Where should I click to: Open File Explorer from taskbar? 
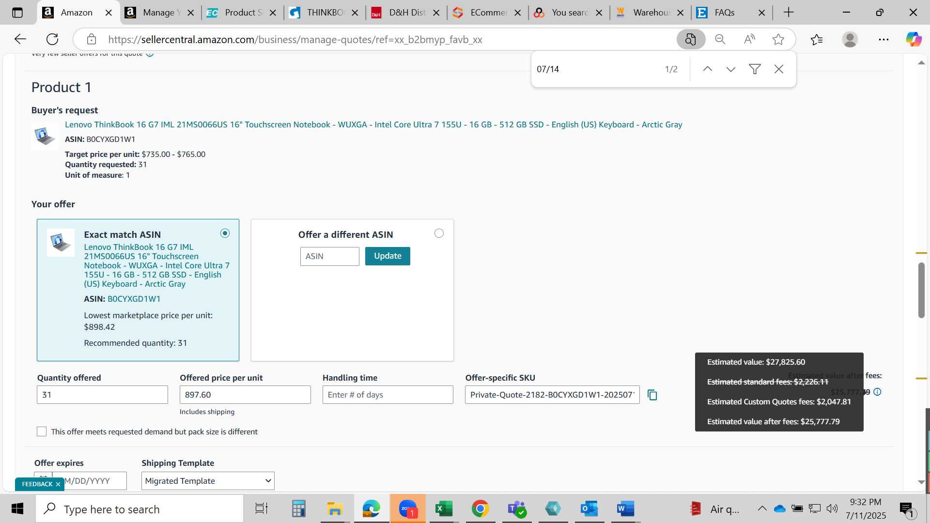[335, 509]
